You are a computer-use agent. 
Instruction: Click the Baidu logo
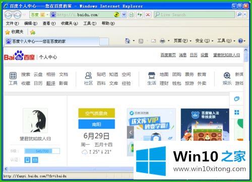19,56
